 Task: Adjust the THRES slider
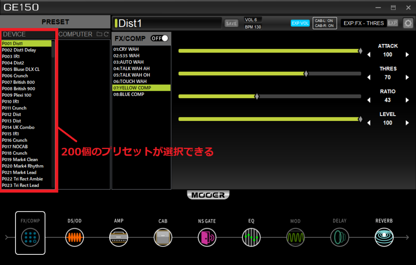(x=270, y=74)
